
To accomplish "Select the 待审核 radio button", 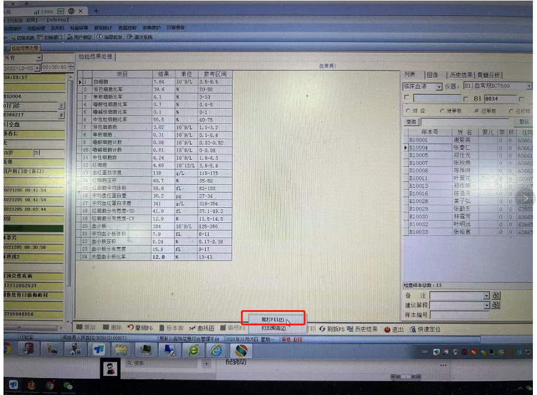I will coord(442,111).
